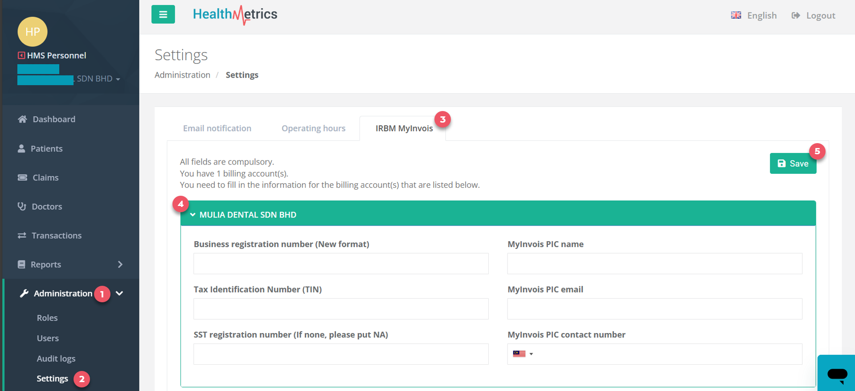
Task: Log out using the Logout link
Action: point(813,16)
